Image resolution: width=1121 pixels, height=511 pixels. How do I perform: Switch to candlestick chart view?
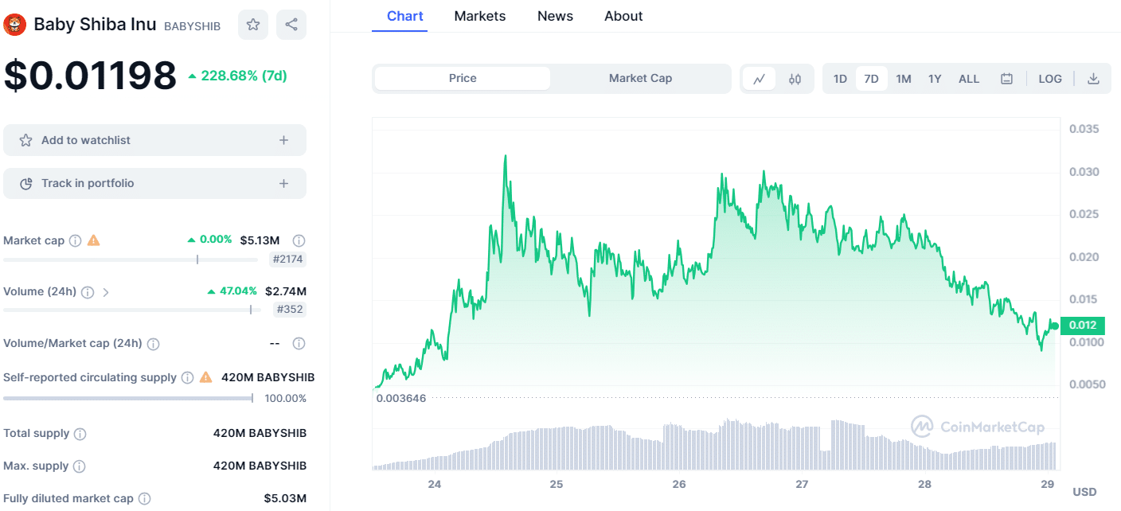point(795,79)
